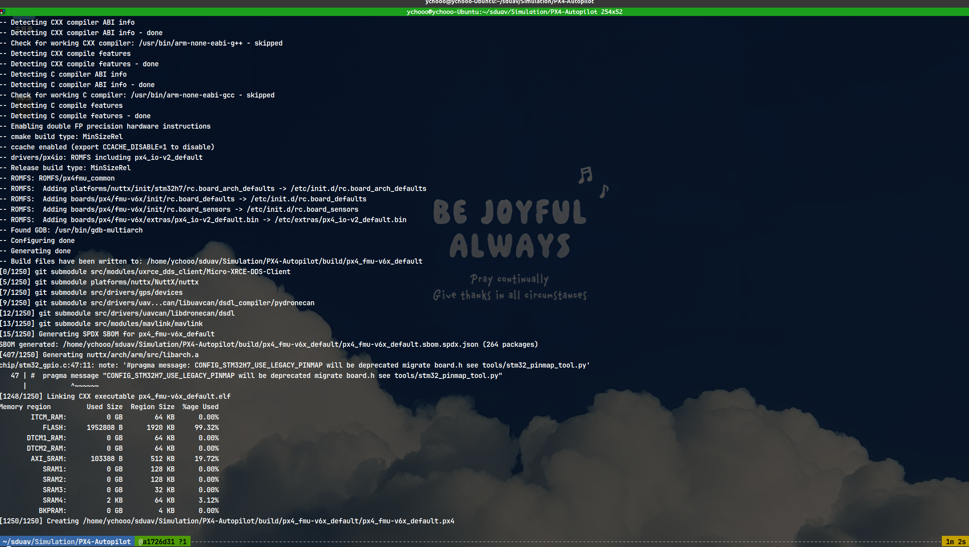Click the DTCM1_RAM memory row label
969x547 pixels.
(x=46, y=438)
